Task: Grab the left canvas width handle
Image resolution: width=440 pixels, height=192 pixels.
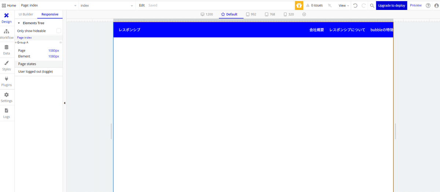Action: coord(111,131)
